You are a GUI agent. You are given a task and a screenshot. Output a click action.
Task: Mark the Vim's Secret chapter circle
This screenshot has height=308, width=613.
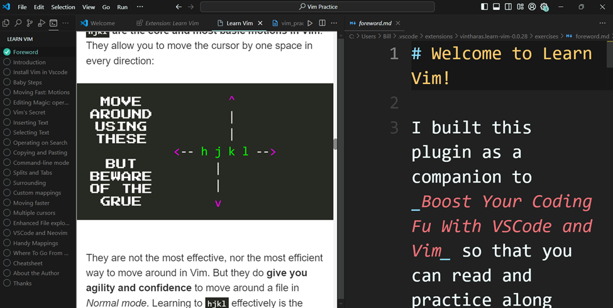click(7, 112)
